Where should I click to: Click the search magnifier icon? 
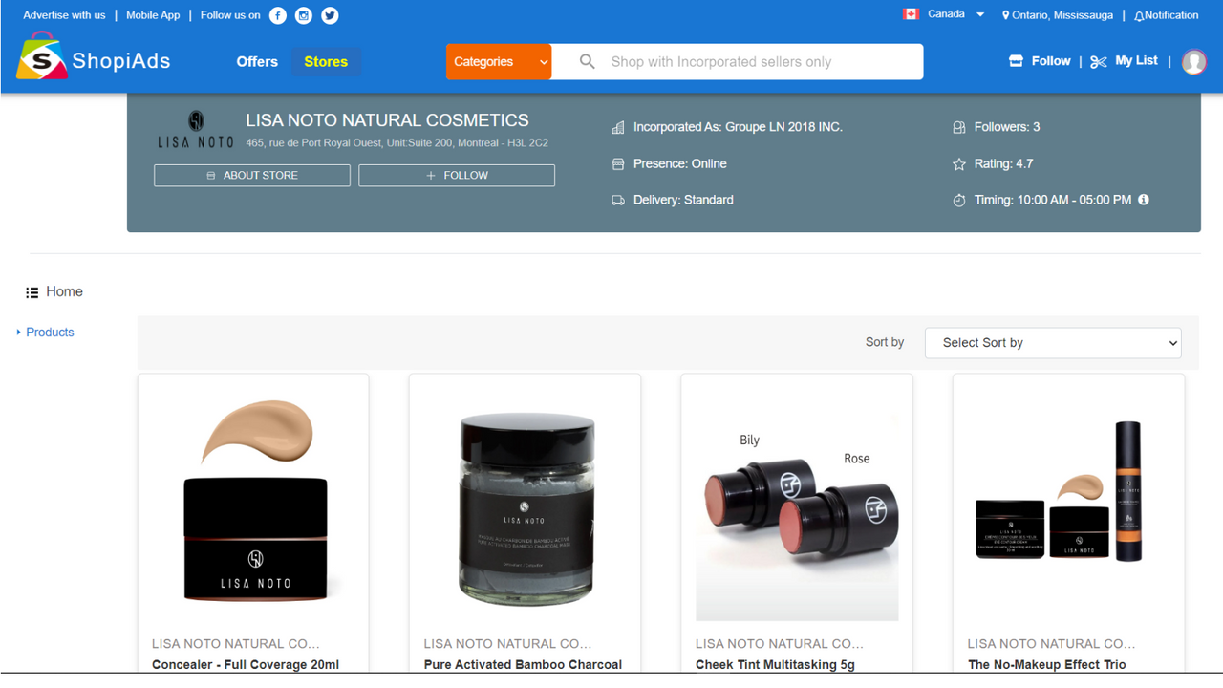click(x=588, y=62)
